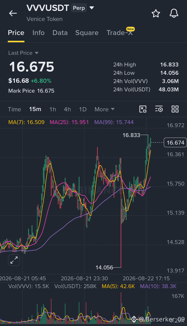
Task: Go back using the left arrow
Action: (13, 13)
